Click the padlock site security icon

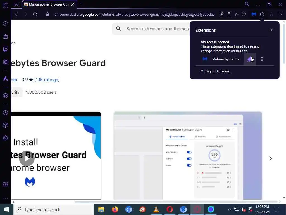pyautogui.click(x=47, y=14)
